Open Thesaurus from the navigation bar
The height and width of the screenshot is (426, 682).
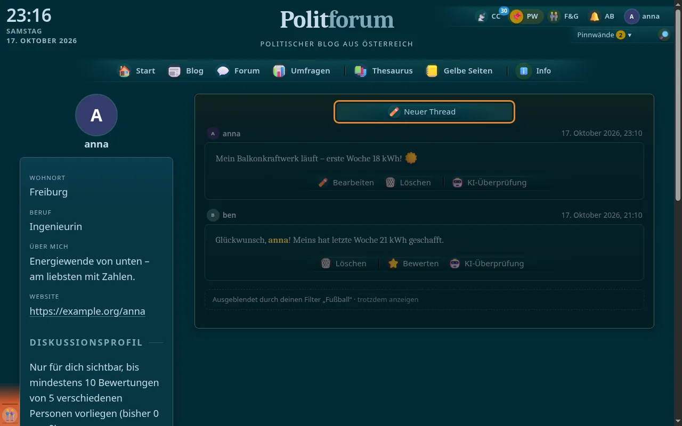click(x=384, y=71)
